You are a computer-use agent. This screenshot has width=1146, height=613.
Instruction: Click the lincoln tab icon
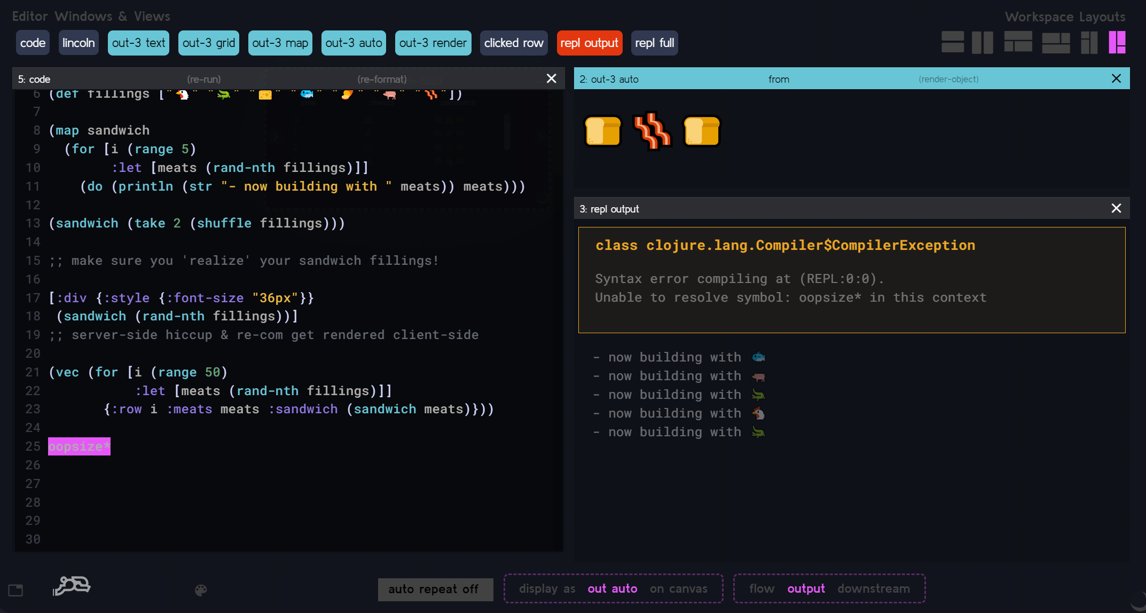78,42
